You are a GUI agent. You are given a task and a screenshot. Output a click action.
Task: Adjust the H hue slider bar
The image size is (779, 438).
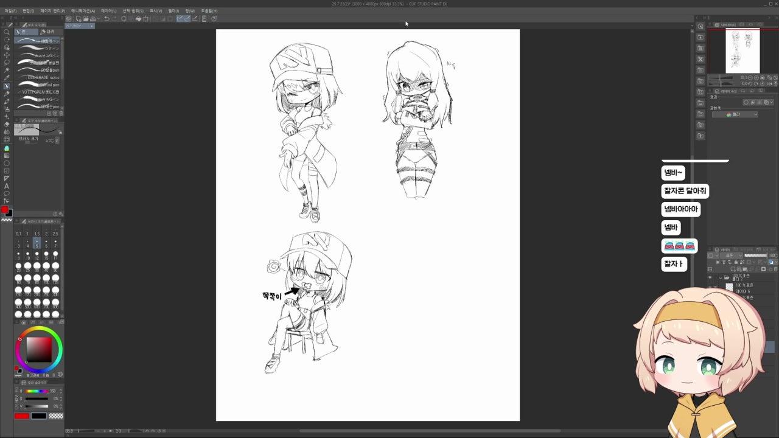37,391
